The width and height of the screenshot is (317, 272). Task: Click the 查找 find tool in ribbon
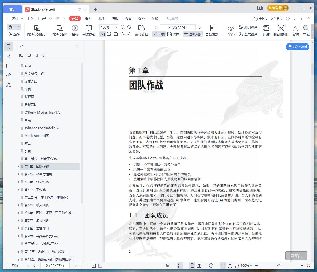[306, 31]
